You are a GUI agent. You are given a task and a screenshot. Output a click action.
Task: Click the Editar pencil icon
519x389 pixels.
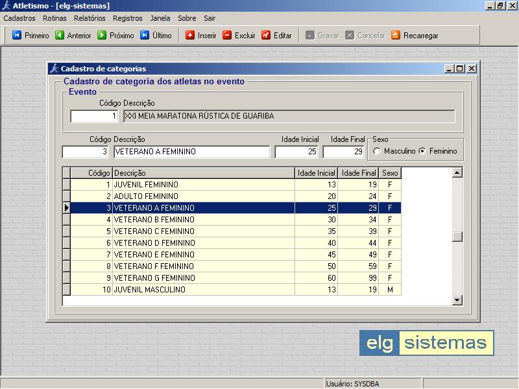[265, 35]
